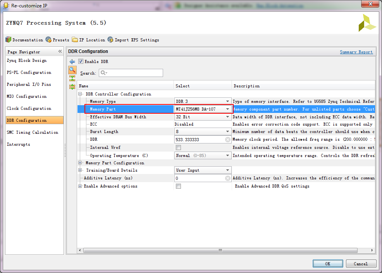This screenshot has height=273, width=382.
Task: Click the Documentation toolbar label
Action: [x=28, y=40]
